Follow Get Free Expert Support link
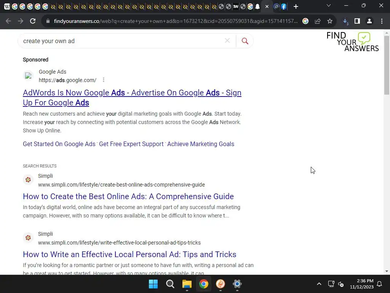390x293 pixels. click(x=131, y=144)
